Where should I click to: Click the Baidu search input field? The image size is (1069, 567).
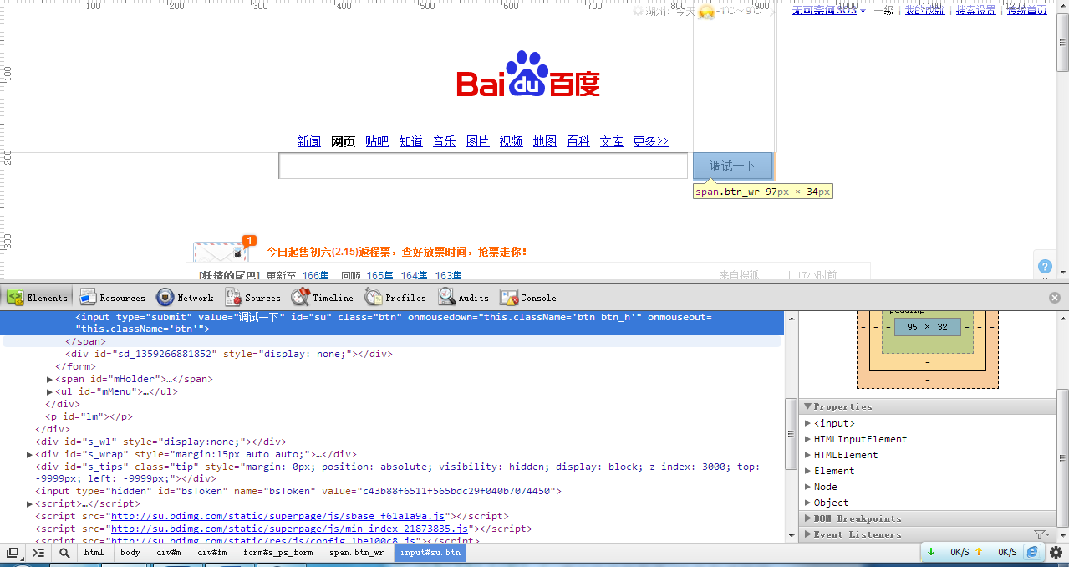pyautogui.click(x=483, y=166)
